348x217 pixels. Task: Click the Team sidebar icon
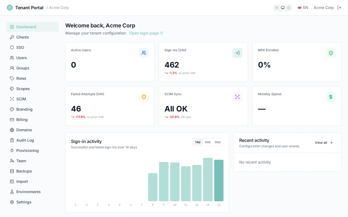(12, 161)
